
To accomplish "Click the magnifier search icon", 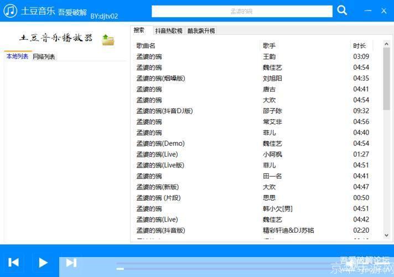I will coord(342,11).
